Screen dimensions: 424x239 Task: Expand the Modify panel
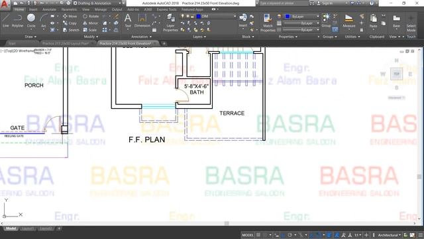(91, 37)
